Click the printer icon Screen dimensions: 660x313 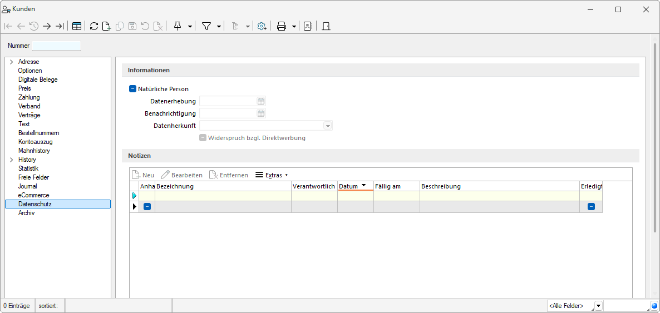coord(282,26)
